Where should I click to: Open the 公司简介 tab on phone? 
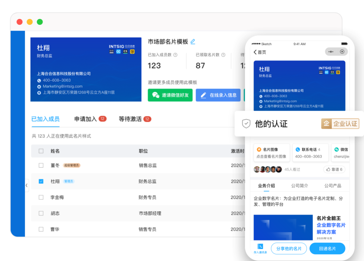coord(299,186)
